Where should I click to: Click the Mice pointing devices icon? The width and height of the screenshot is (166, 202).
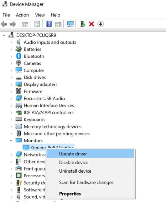(x=19, y=133)
